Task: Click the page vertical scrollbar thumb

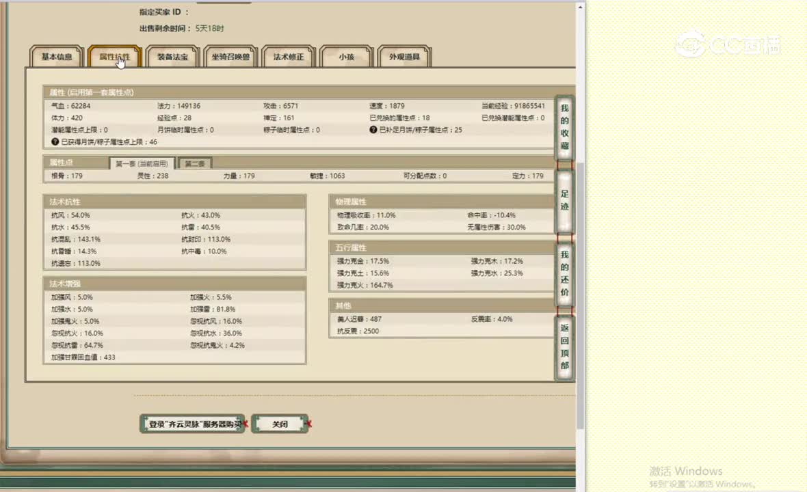Action: pos(581,296)
